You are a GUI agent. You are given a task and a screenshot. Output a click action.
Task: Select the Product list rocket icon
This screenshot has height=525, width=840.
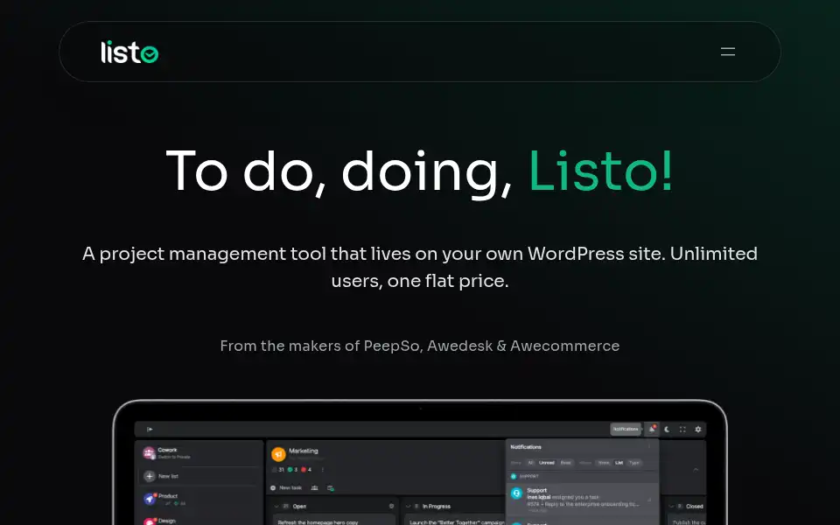[x=150, y=499]
